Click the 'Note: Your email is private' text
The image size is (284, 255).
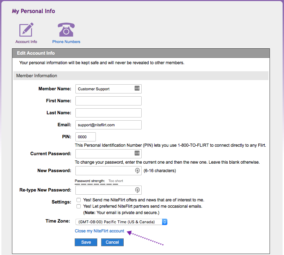click(x=121, y=213)
